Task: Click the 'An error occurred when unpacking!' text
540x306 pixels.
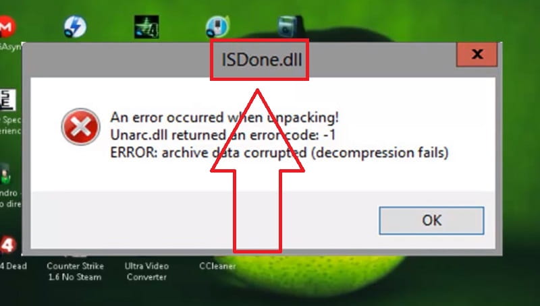Action: (225, 117)
